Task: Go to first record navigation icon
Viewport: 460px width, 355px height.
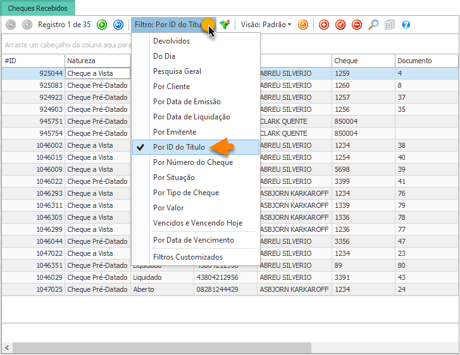Action: (x=11, y=25)
